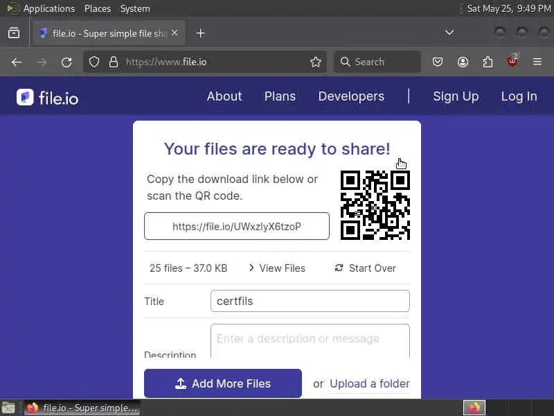
Task: Click the taskbar show desktop icon
Action: click(x=8, y=408)
